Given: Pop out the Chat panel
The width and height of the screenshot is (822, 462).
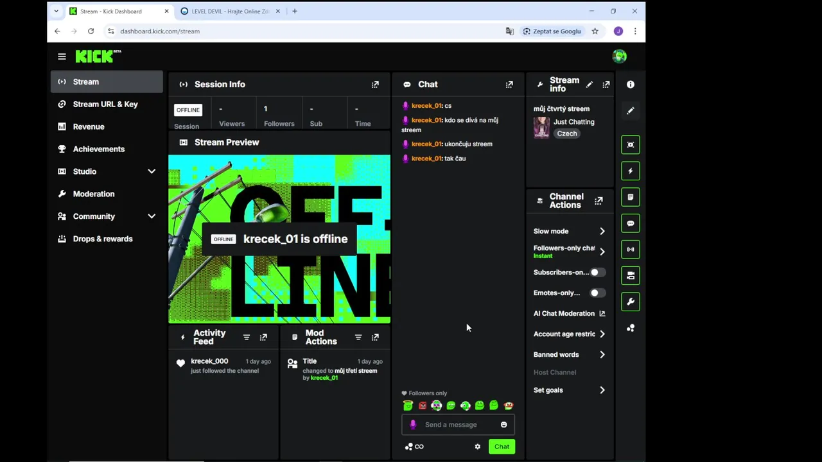Looking at the screenshot, I should pos(509,84).
